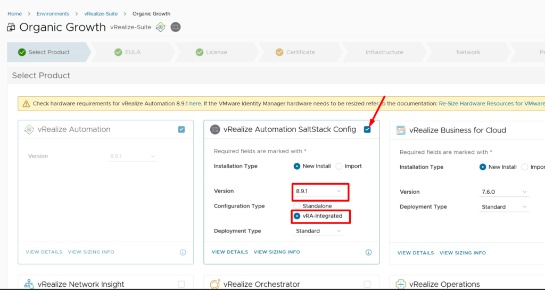Navigate to Home breadcrumb
This screenshot has height=290, width=545.
coord(14,14)
